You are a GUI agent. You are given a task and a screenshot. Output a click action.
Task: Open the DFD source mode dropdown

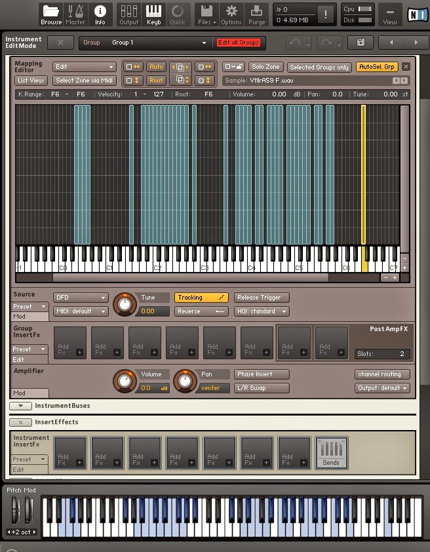pyautogui.click(x=81, y=298)
